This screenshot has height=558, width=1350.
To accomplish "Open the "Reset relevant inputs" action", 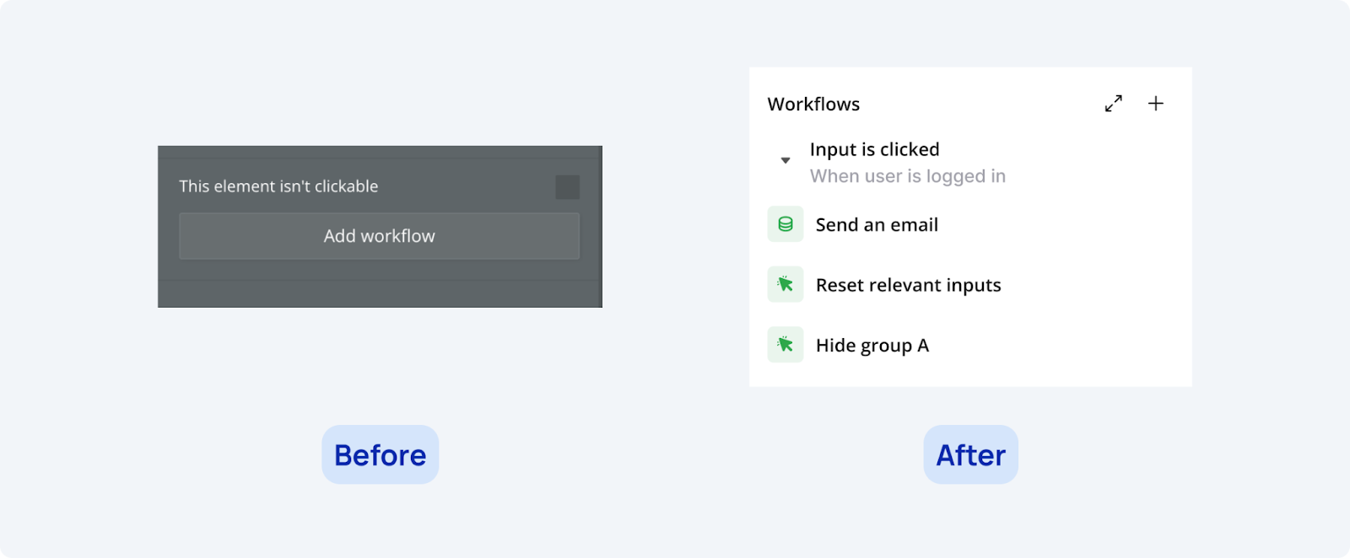I will coord(908,285).
